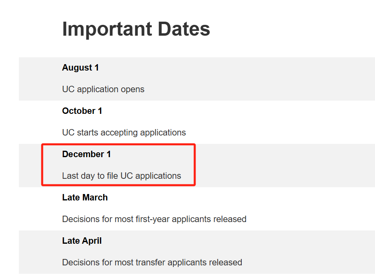Click the first-year applicants decisions description
This screenshot has height=279, width=375.
pos(154,219)
